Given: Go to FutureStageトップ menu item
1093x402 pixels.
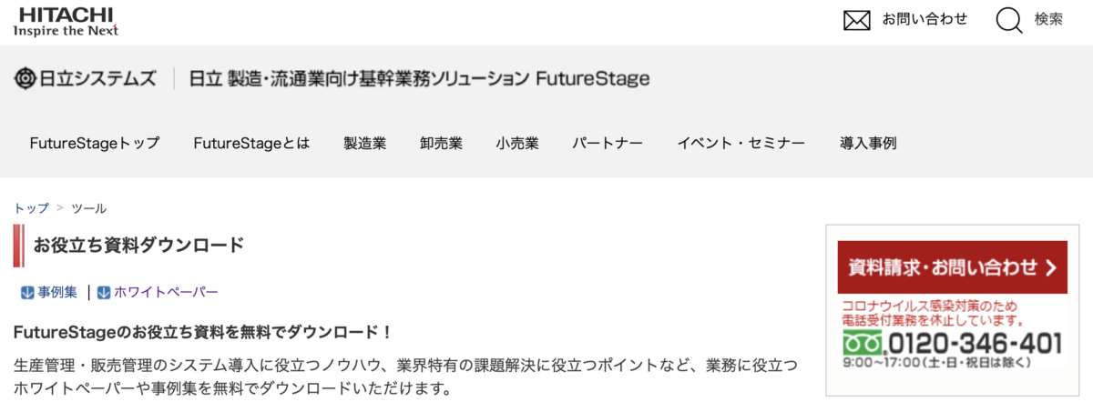Looking at the screenshot, I should 95,144.
